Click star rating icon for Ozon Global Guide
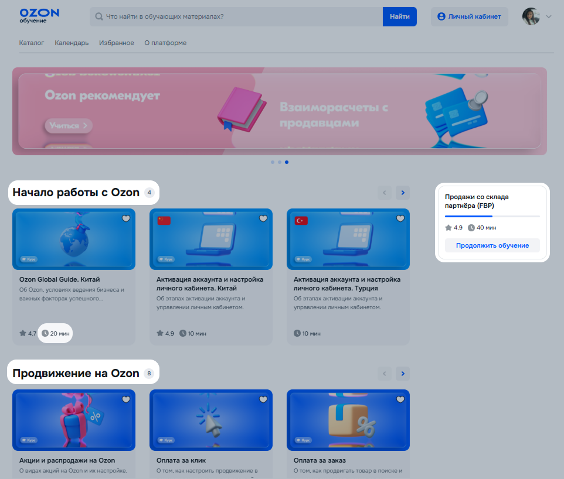The width and height of the screenshot is (564, 479). 23,333
